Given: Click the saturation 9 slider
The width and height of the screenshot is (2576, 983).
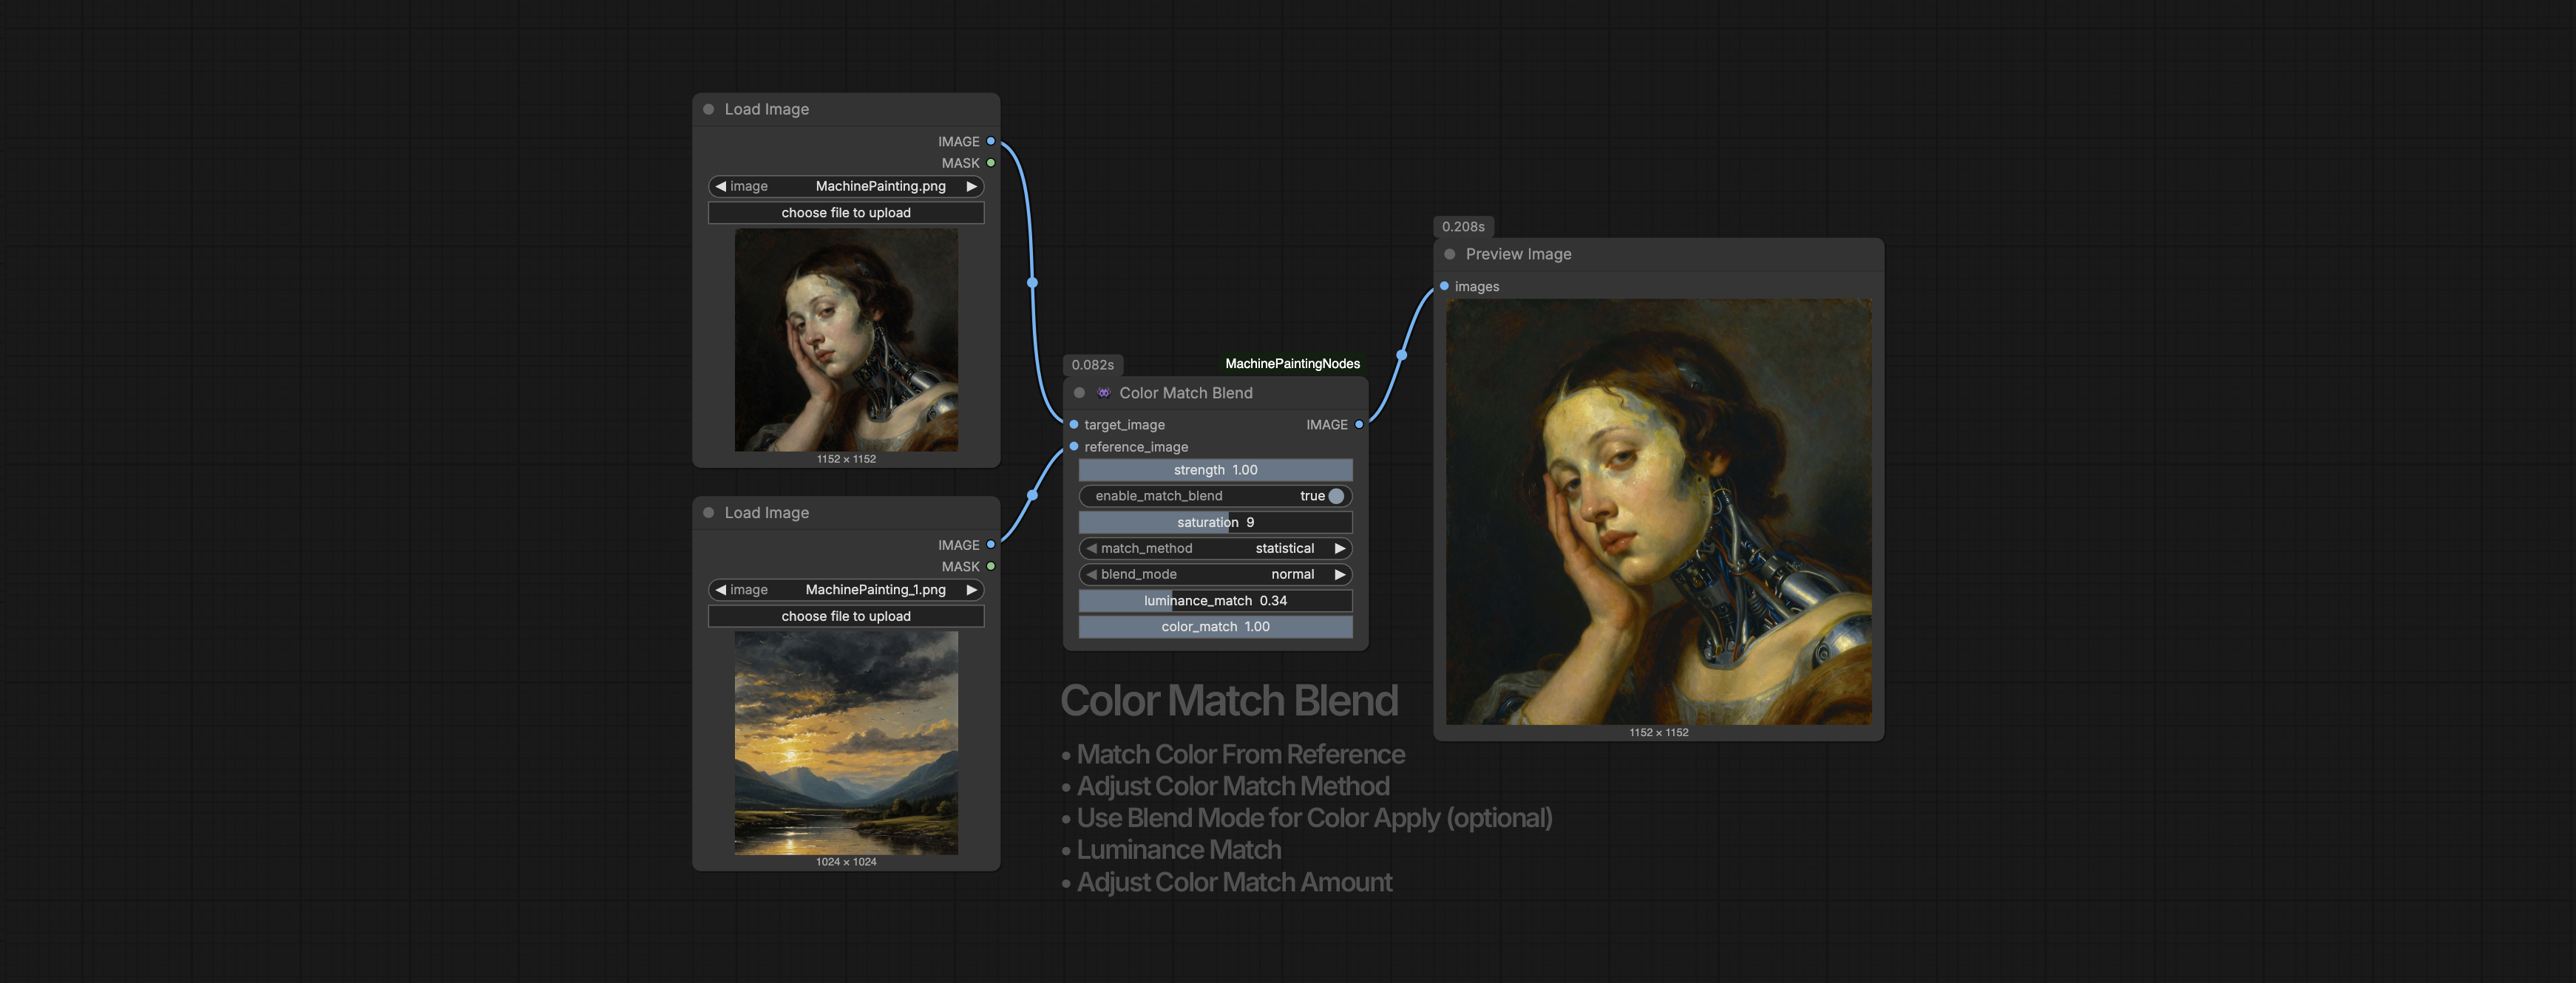Looking at the screenshot, I should 1215,522.
